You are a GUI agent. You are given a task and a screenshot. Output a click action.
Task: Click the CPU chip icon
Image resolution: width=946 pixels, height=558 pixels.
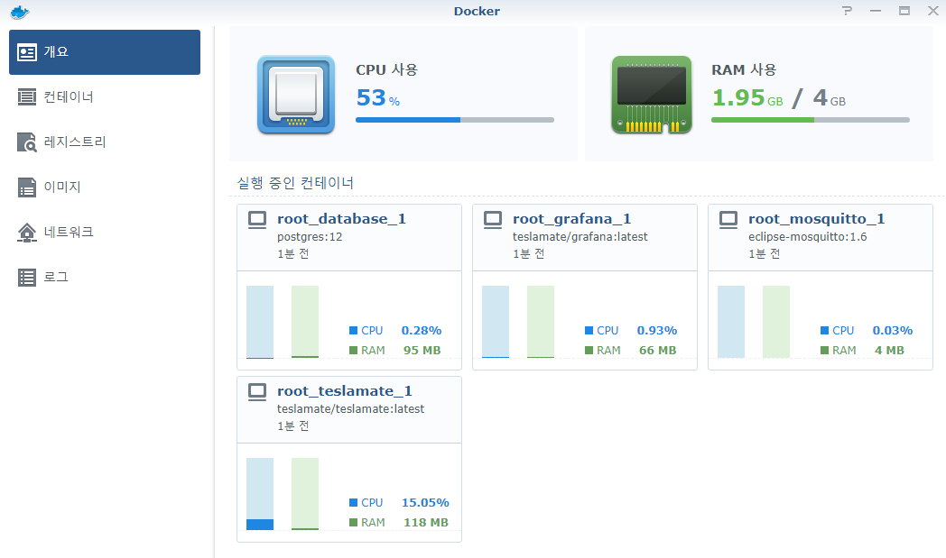click(296, 95)
